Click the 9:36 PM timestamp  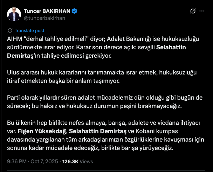click(x=16, y=162)
